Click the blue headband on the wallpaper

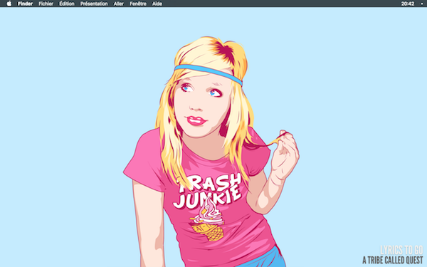(x=209, y=73)
